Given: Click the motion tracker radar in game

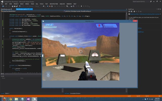Looking at the screenshot, I should point(49,75).
